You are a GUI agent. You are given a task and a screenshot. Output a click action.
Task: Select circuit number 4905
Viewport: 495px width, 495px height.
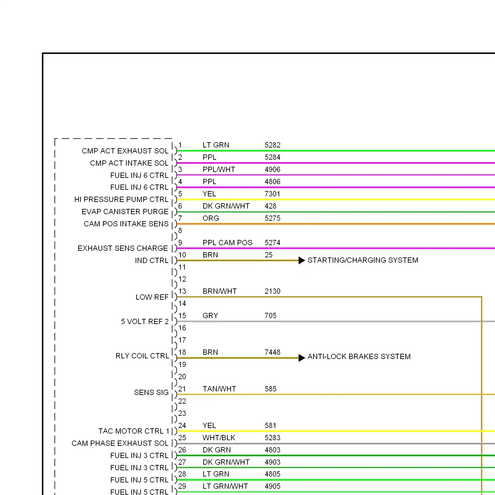click(273, 486)
